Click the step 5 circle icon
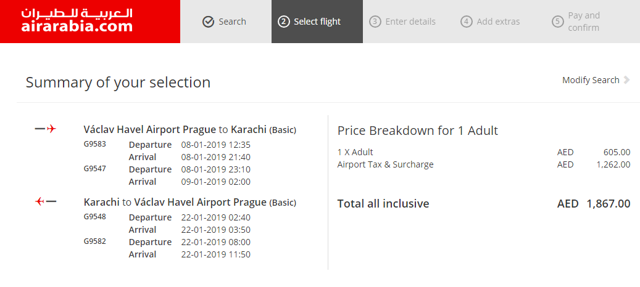Image resolution: width=640 pixels, height=287 pixels. (x=558, y=22)
